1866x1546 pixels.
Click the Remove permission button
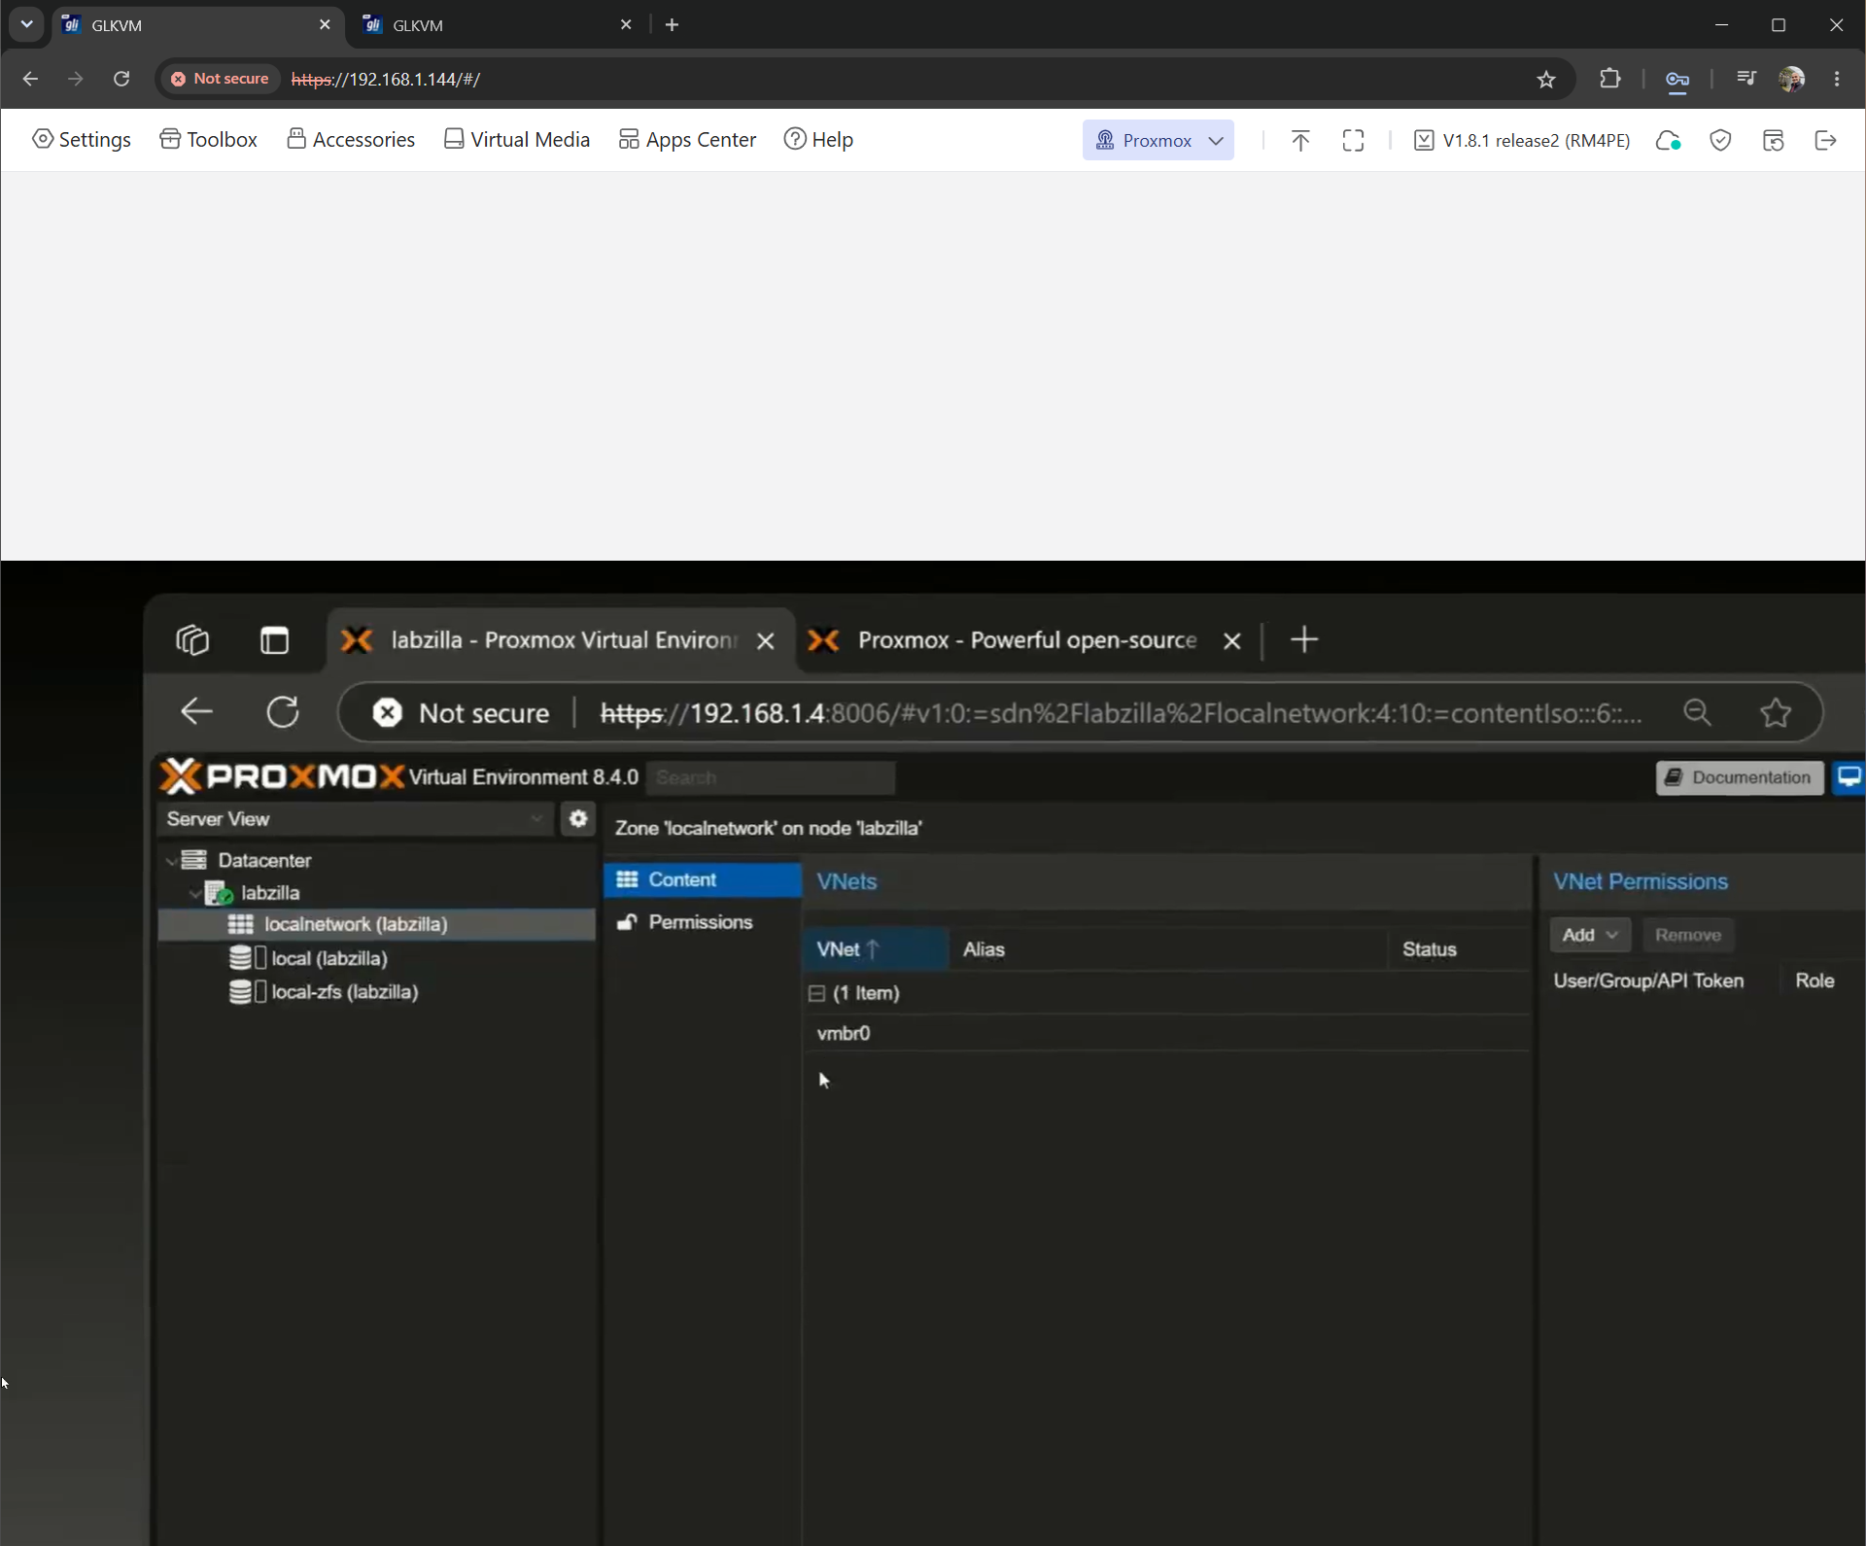(1688, 935)
